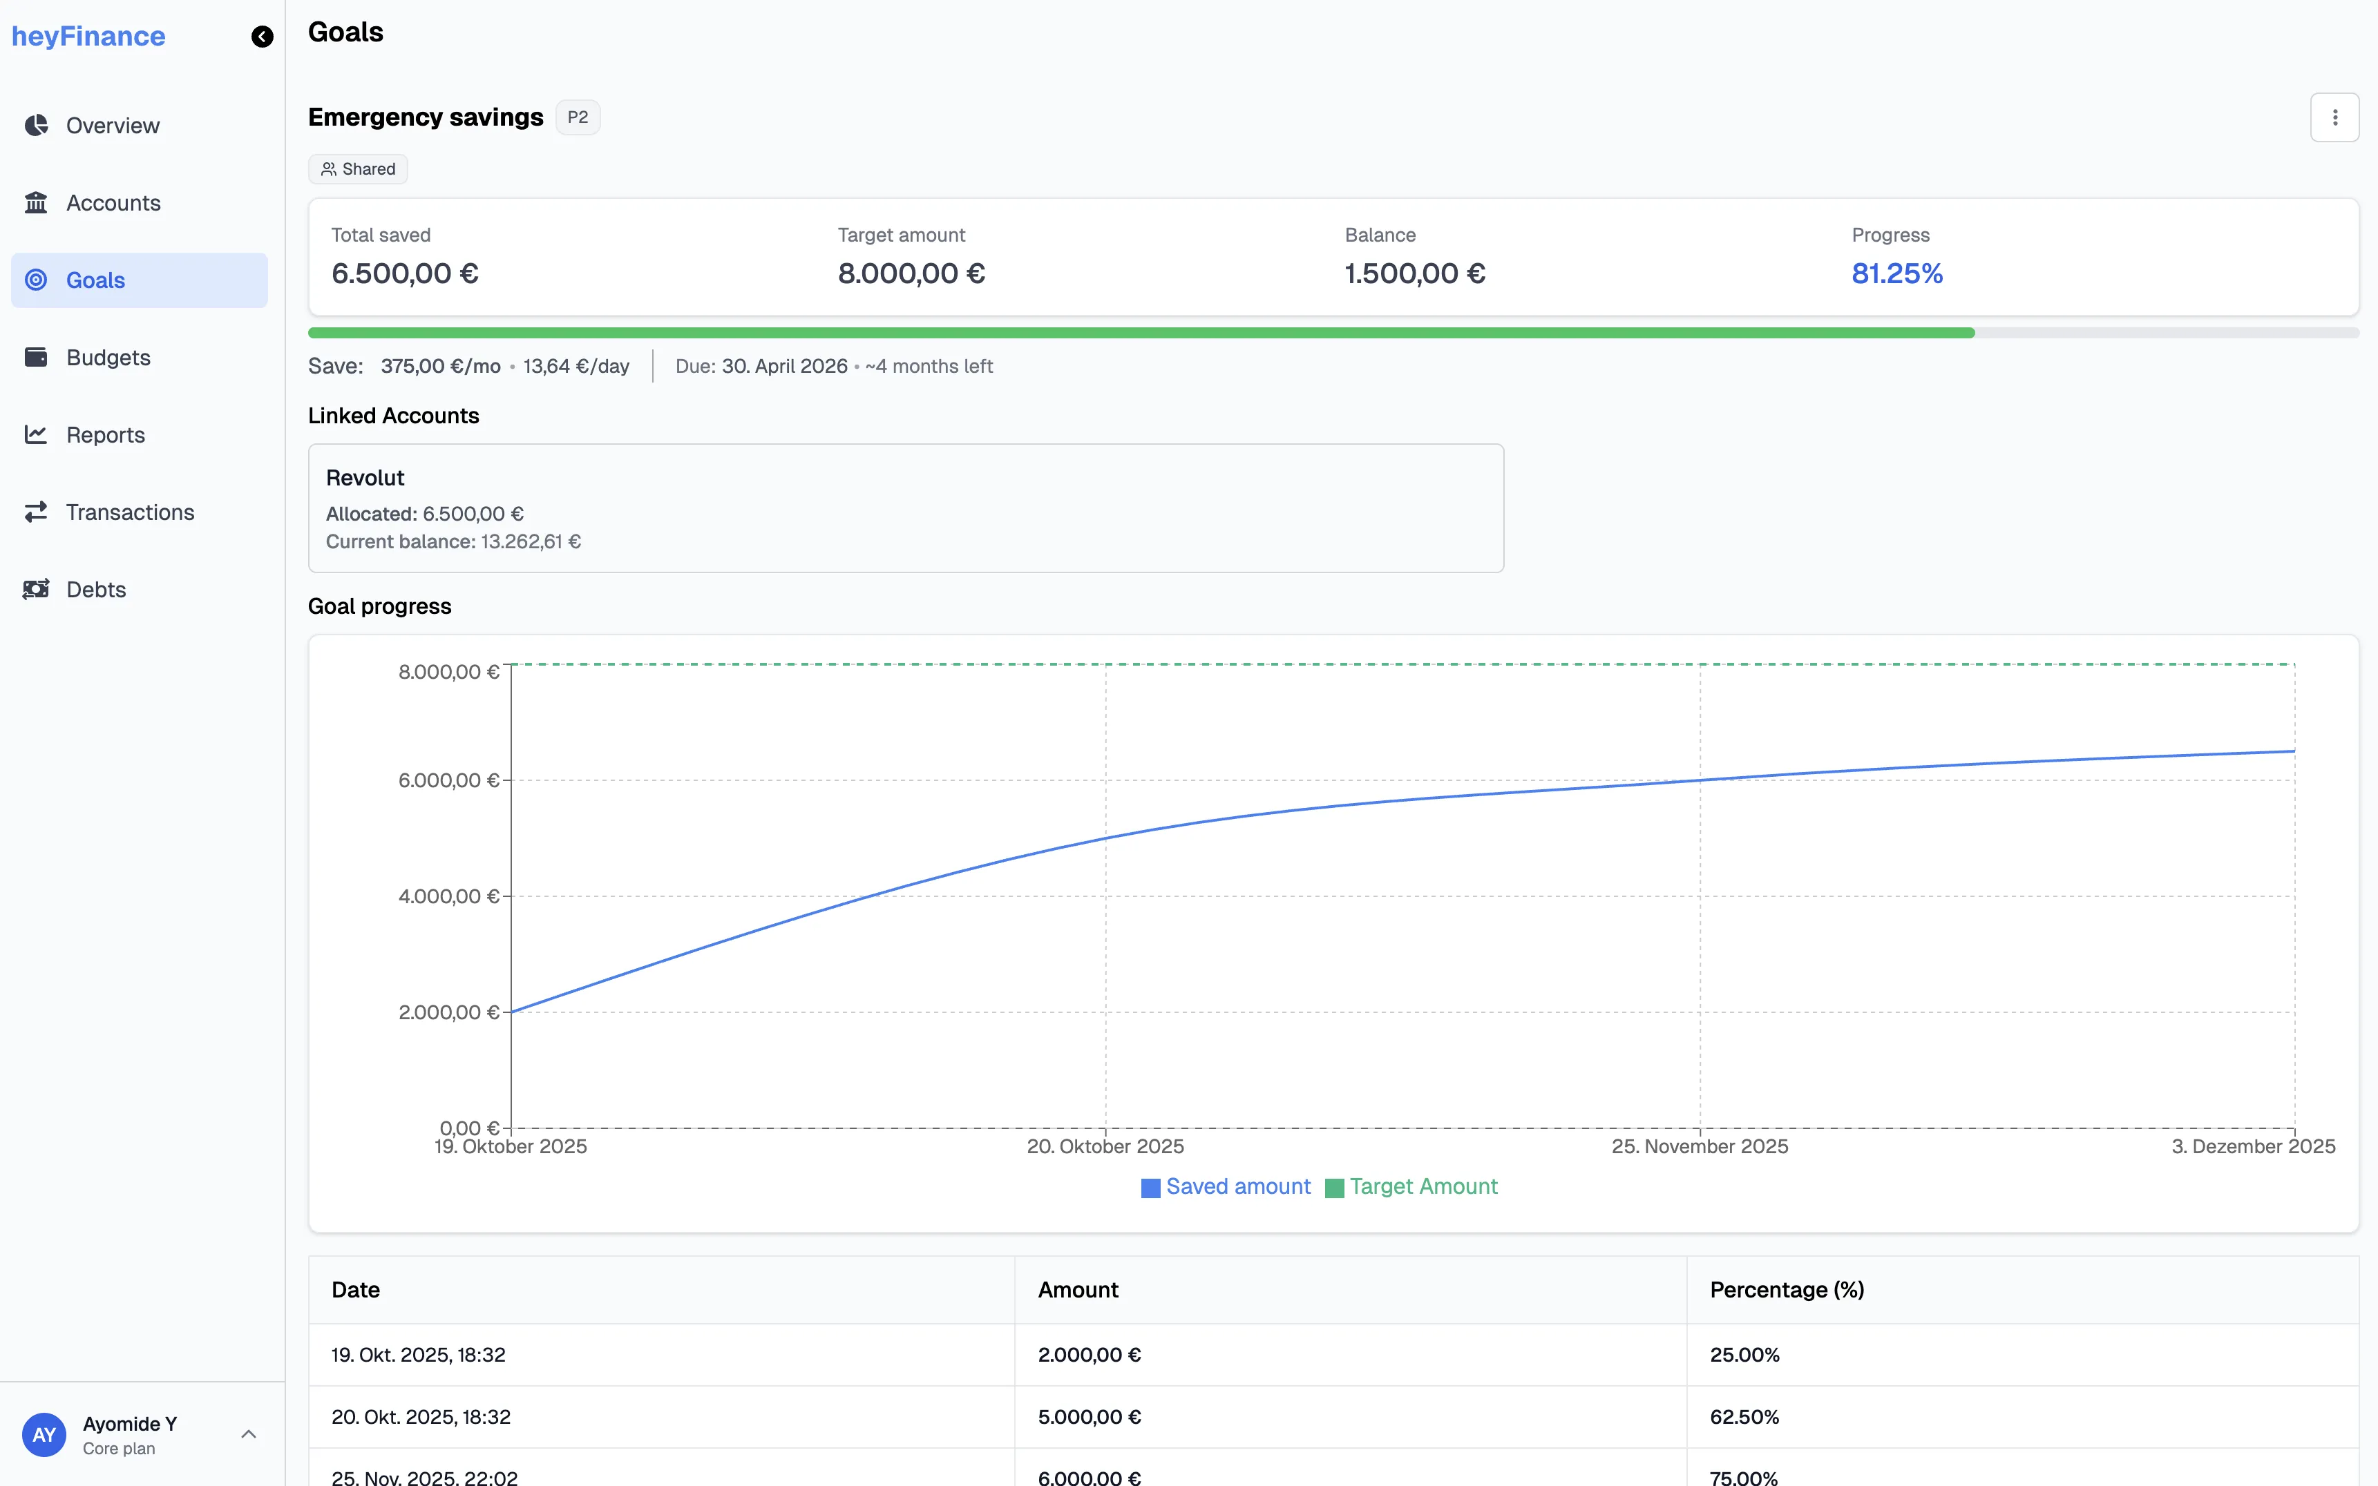
Task: Collapse the Ayomide Y account panel
Action: tap(249, 1434)
